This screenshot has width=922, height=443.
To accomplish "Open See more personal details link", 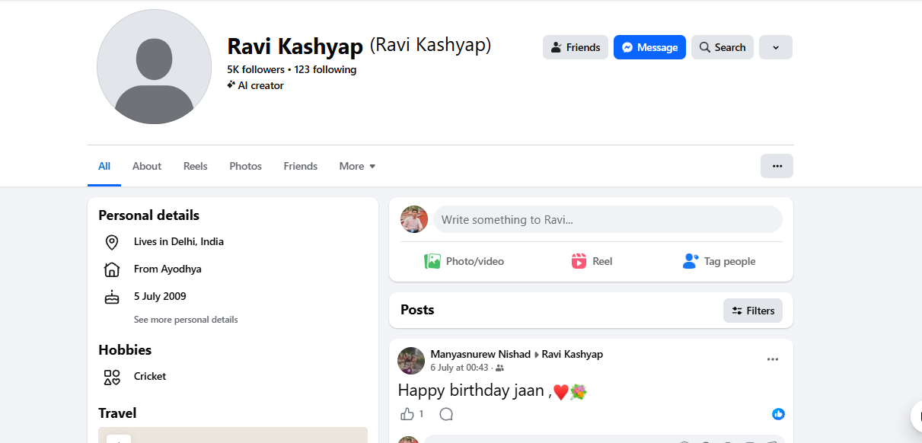I will [x=186, y=320].
